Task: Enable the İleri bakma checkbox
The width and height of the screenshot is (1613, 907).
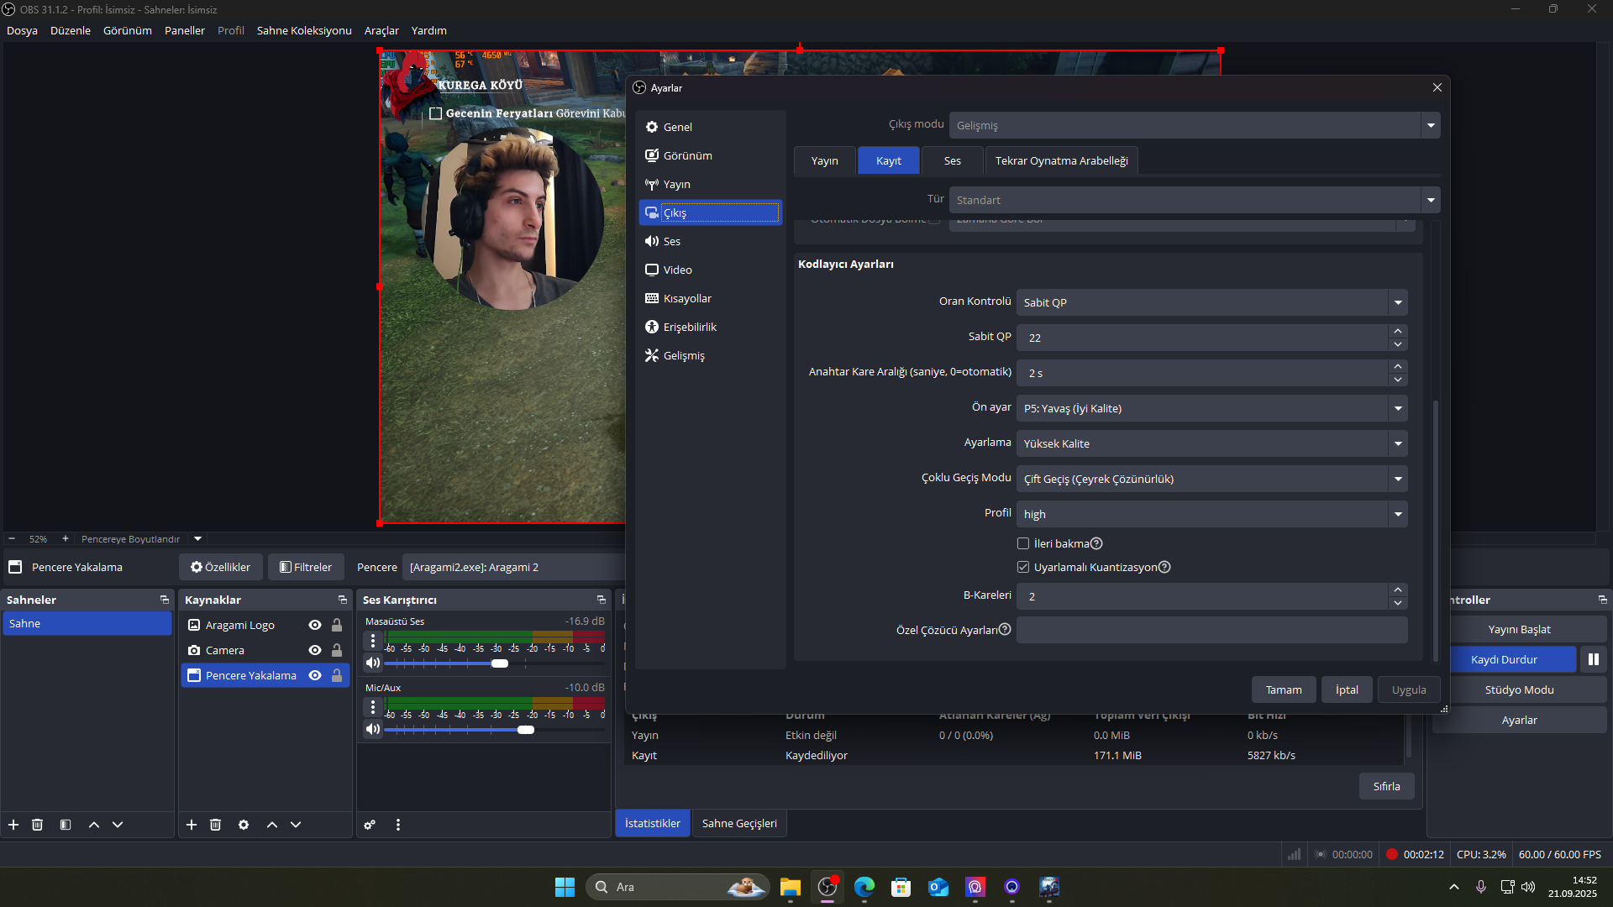Action: (1023, 543)
